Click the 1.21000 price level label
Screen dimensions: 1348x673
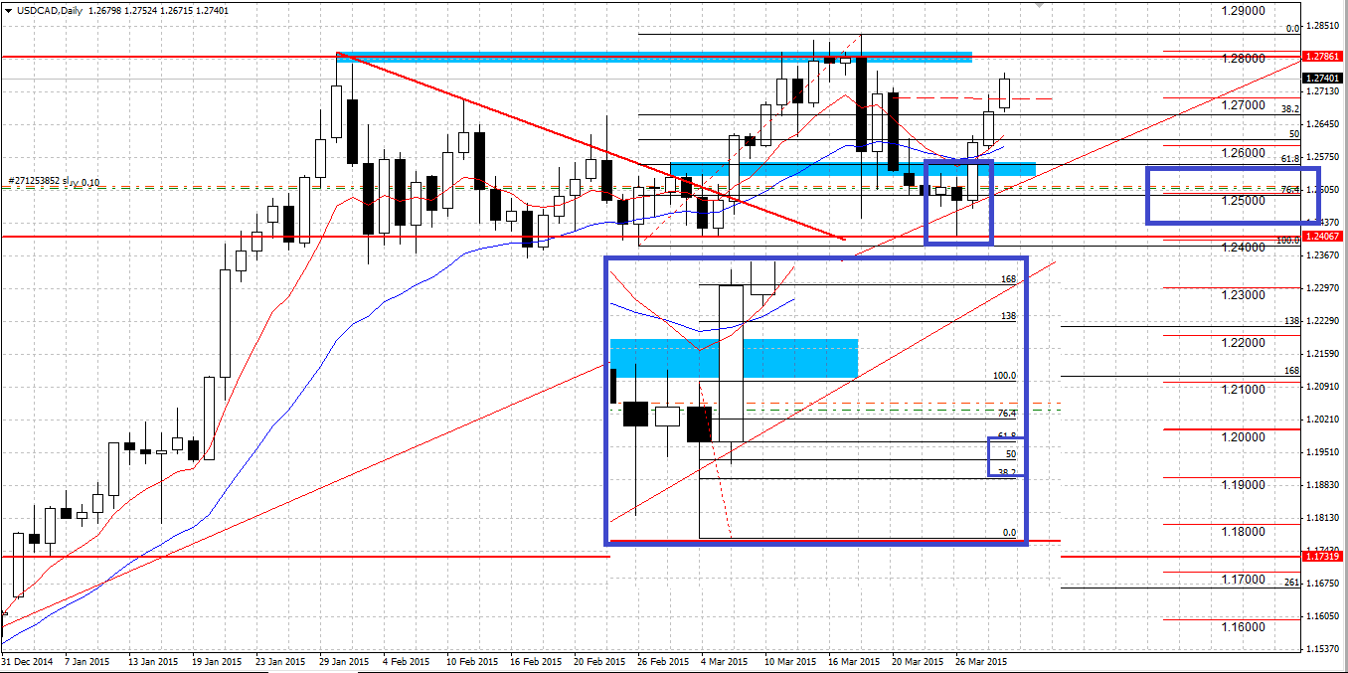1244,390
